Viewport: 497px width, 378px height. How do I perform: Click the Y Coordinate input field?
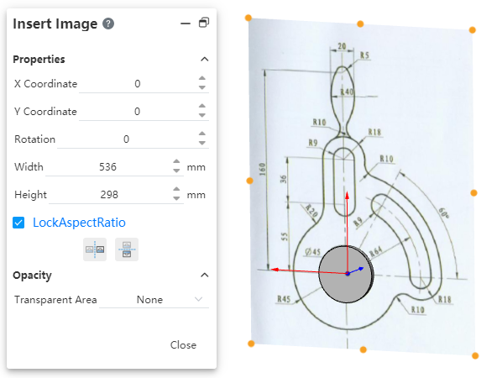click(x=137, y=112)
